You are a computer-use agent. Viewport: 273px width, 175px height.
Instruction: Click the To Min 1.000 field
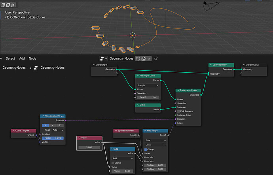[155, 165]
